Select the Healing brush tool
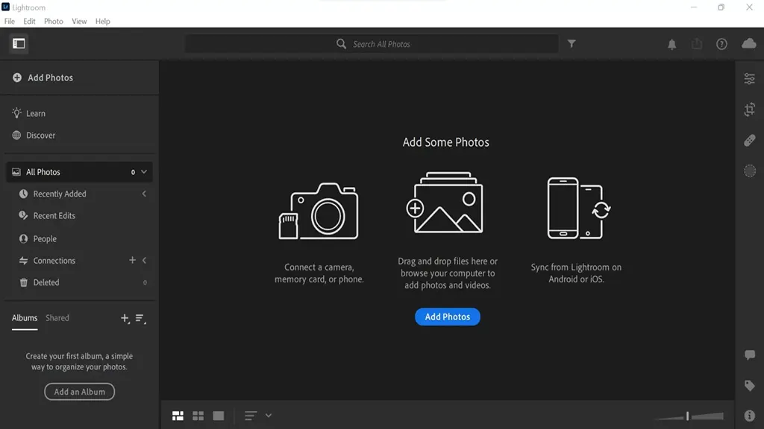Screen dimensions: 764x429 point(749,141)
